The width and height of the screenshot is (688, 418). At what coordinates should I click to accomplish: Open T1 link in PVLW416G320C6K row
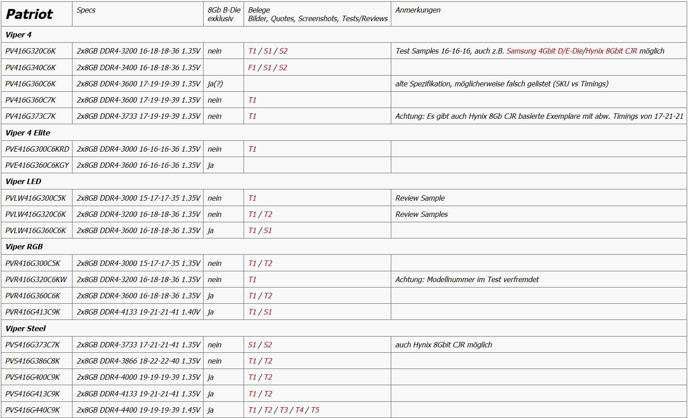(x=252, y=214)
